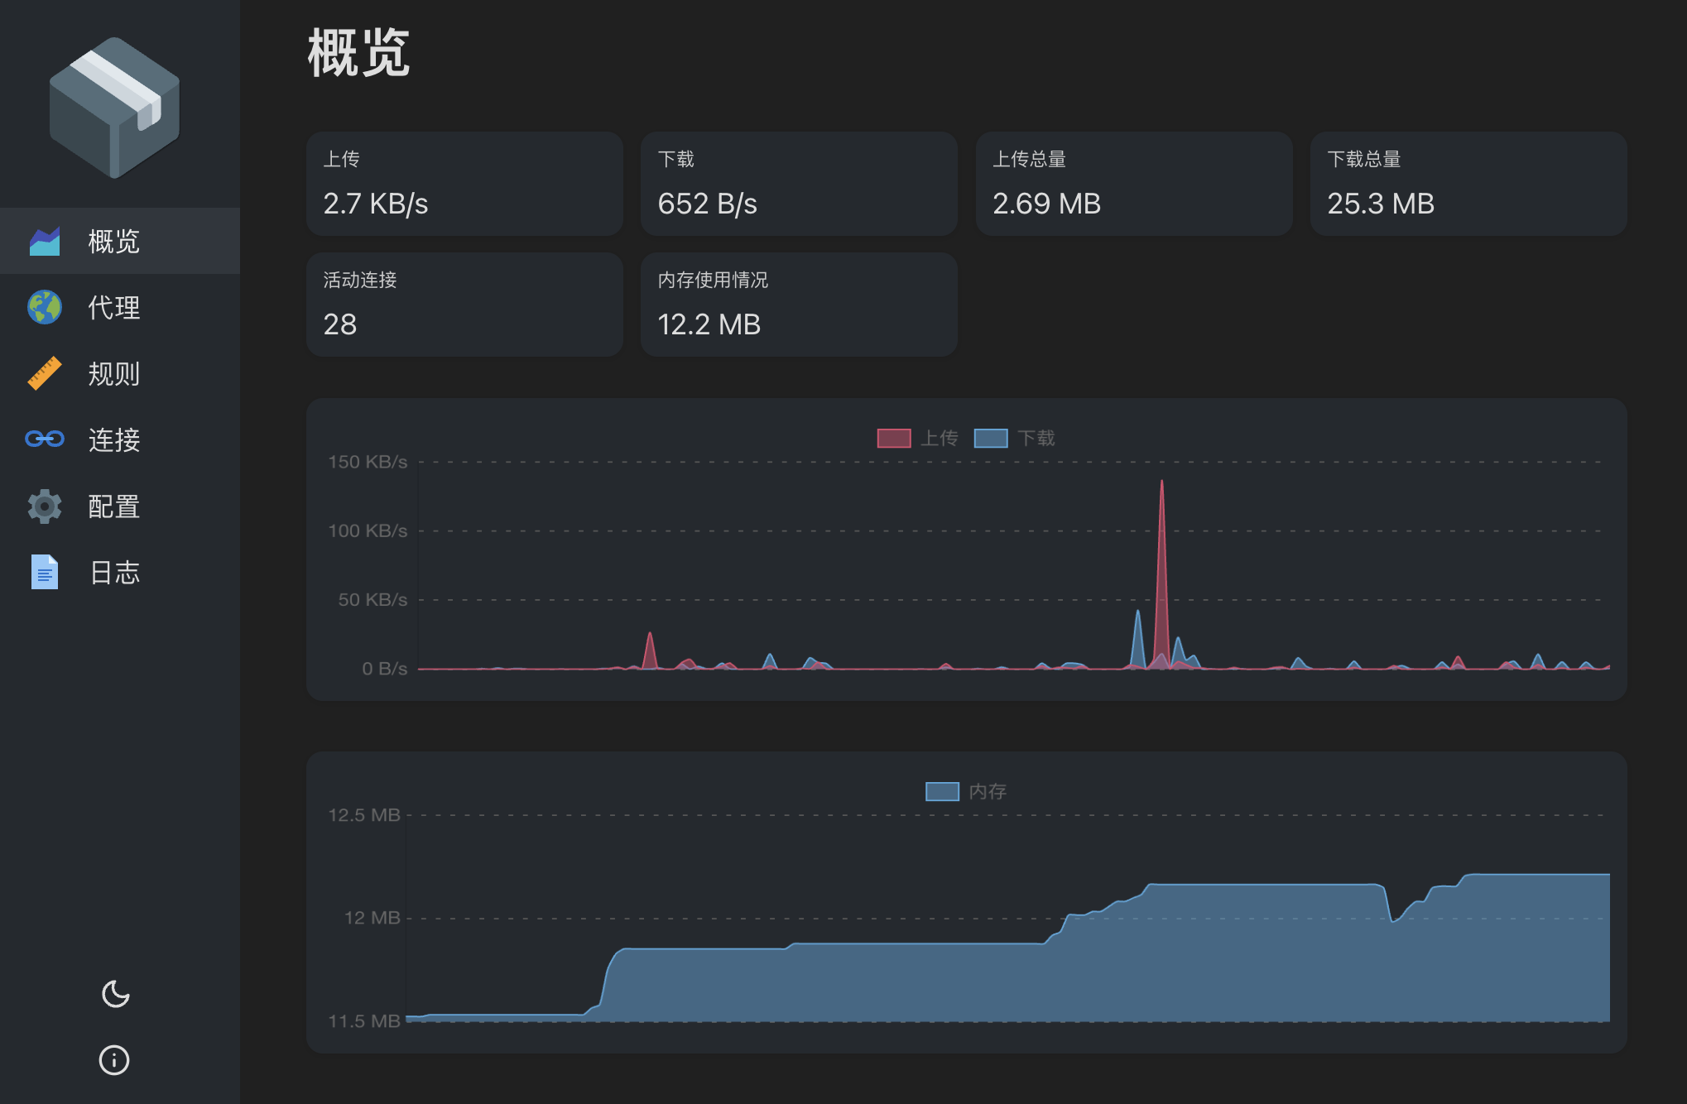1687x1104 pixels.
Task: Click the 活动连接 statistic card
Action: pyautogui.click(x=464, y=304)
